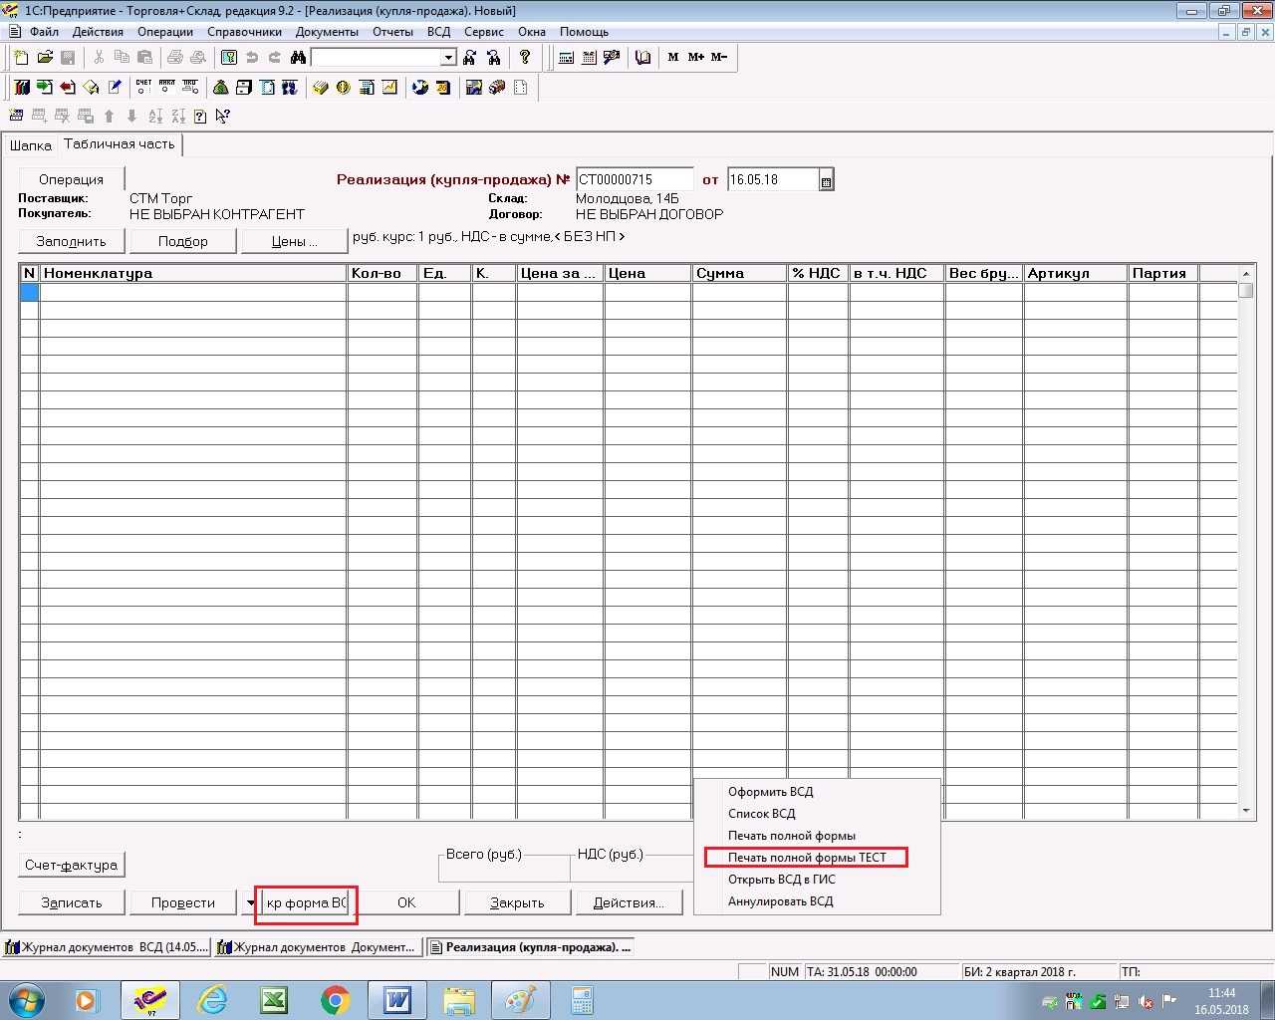Screen dimensions: 1275x1020
Task: Click the Цены ... button
Action: click(294, 241)
